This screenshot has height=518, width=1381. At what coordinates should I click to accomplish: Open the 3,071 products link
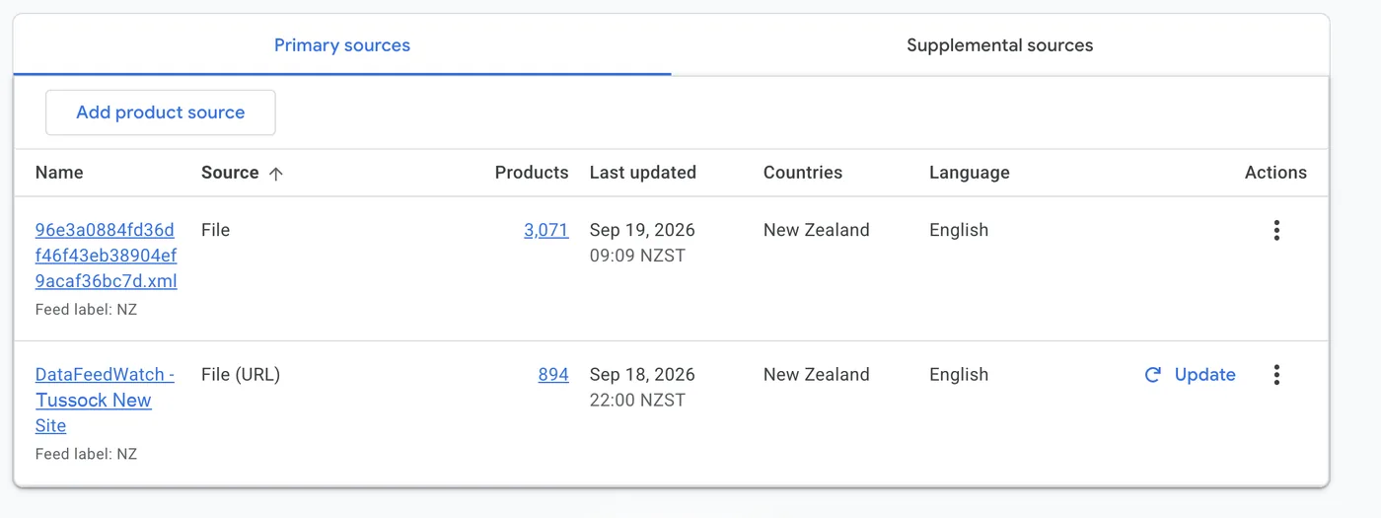tap(546, 230)
